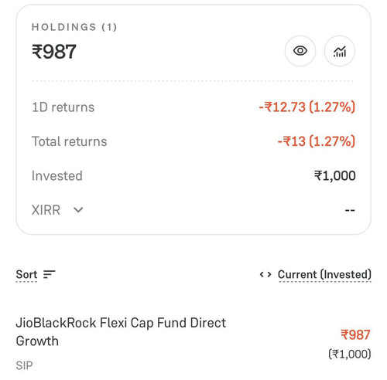Open the Sort options
387x380 pixels.
point(26,274)
